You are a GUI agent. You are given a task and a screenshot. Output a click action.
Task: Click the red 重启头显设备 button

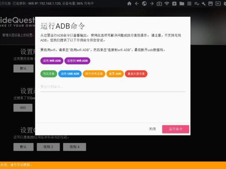[136, 74]
